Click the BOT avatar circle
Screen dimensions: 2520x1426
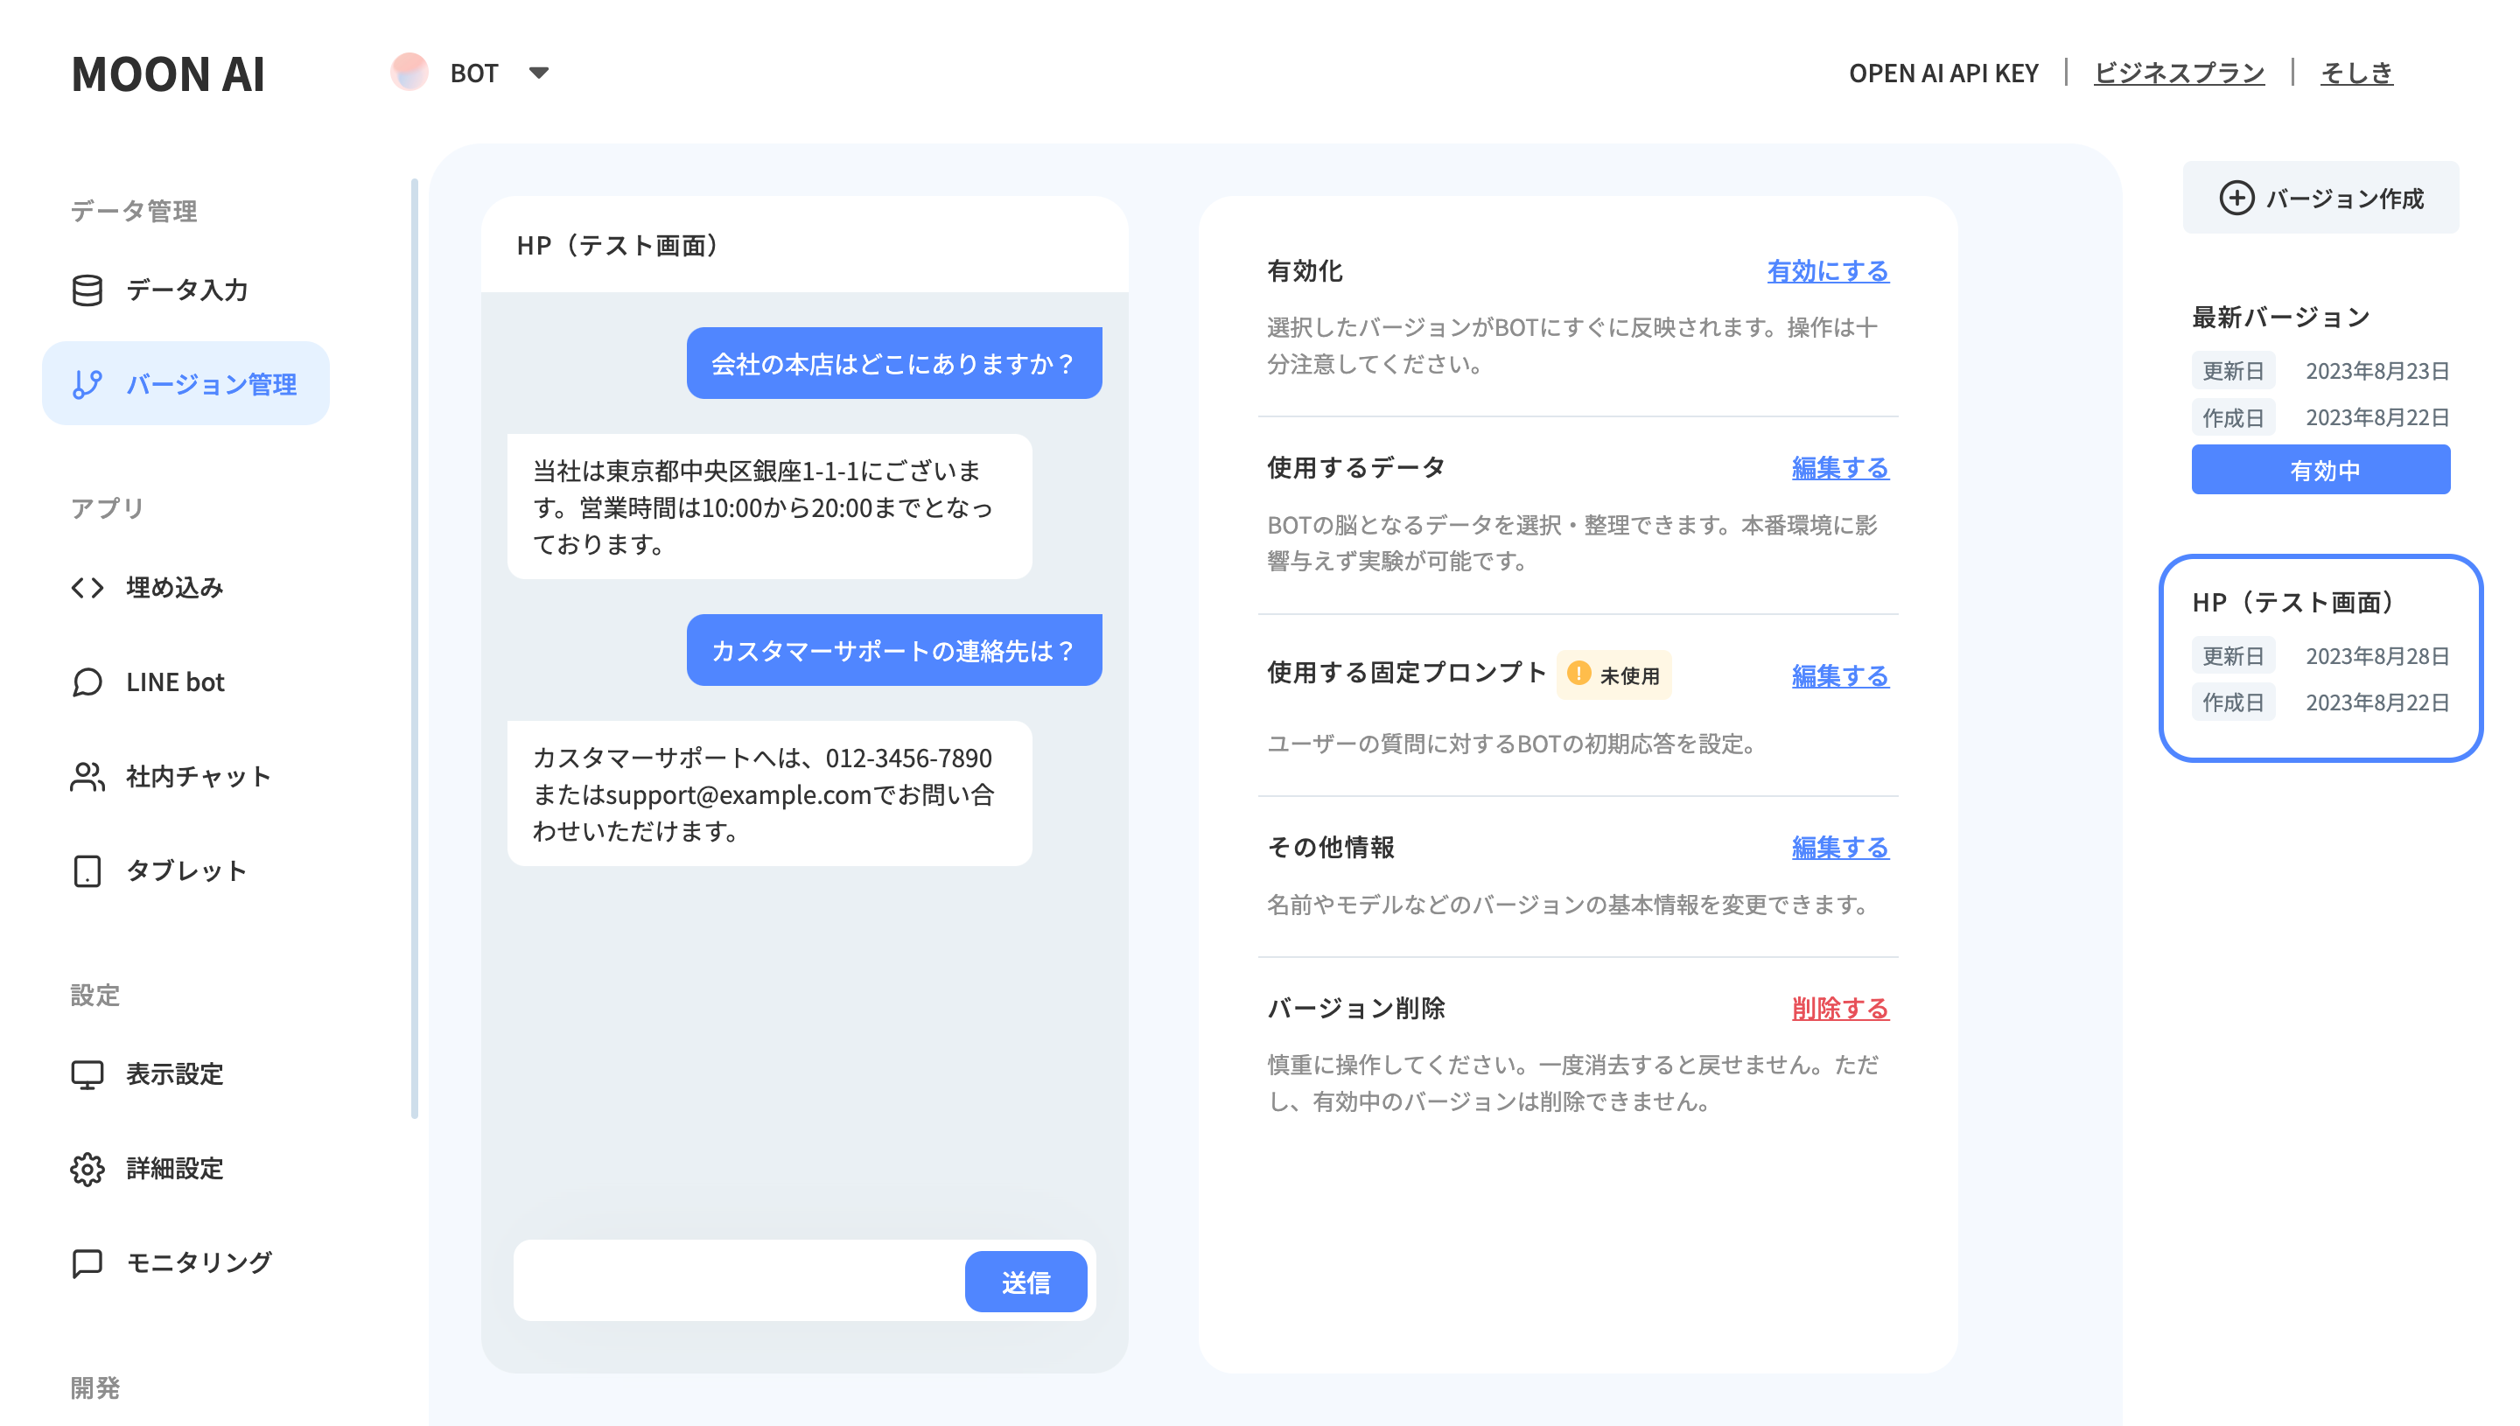pyautogui.click(x=409, y=73)
